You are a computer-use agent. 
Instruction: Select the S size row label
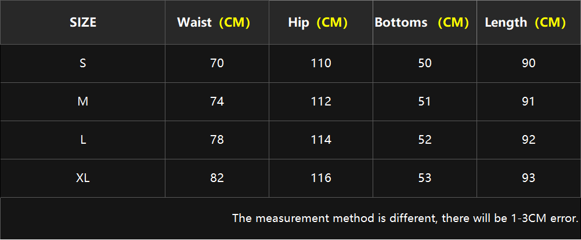tap(82, 64)
